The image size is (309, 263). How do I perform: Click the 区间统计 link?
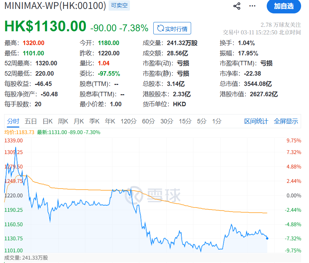(256, 121)
